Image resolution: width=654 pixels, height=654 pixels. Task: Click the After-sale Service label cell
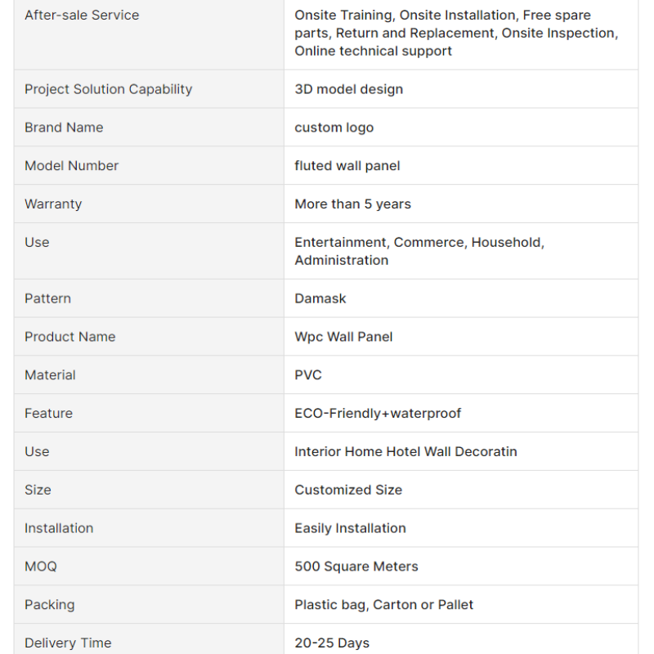82,15
